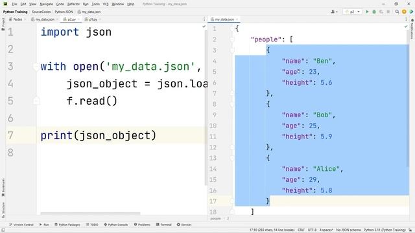Run with coverage icon in the toolbar

(381, 12)
